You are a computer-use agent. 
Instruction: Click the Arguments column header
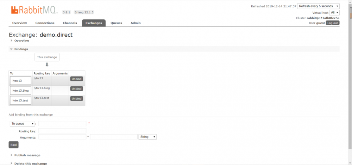[60, 73]
